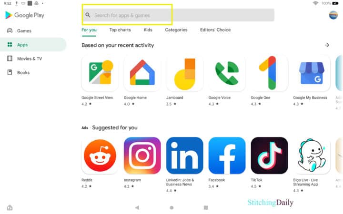Viewport: 343px width, 214px height.
Task: Expand recent activity with the arrow
Action: [x=327, y=45]
